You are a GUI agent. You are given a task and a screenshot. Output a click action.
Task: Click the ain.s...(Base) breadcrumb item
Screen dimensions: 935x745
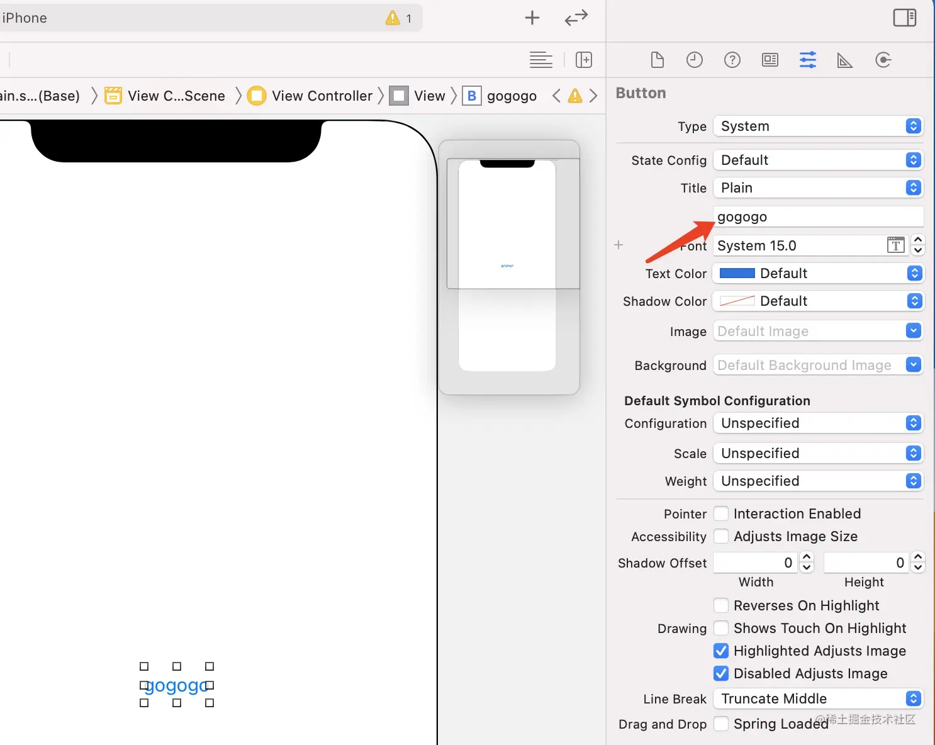point(40,96)
